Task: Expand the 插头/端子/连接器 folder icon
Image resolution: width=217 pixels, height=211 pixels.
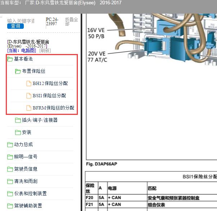Action: tap(18, 120)
